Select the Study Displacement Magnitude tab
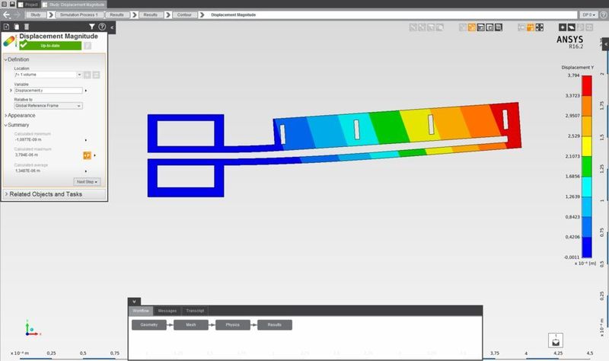Image resolution: width=609 pixels, height=361 pixels. point(74,5)
